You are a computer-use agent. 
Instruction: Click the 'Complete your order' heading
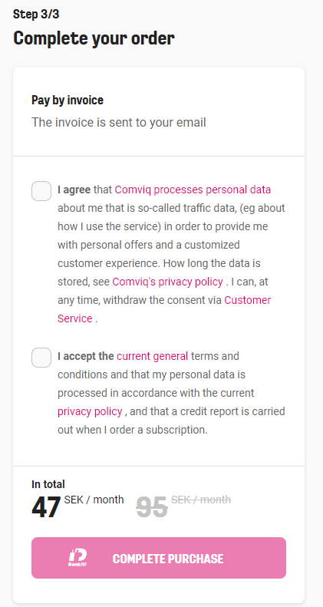[94, 38]
